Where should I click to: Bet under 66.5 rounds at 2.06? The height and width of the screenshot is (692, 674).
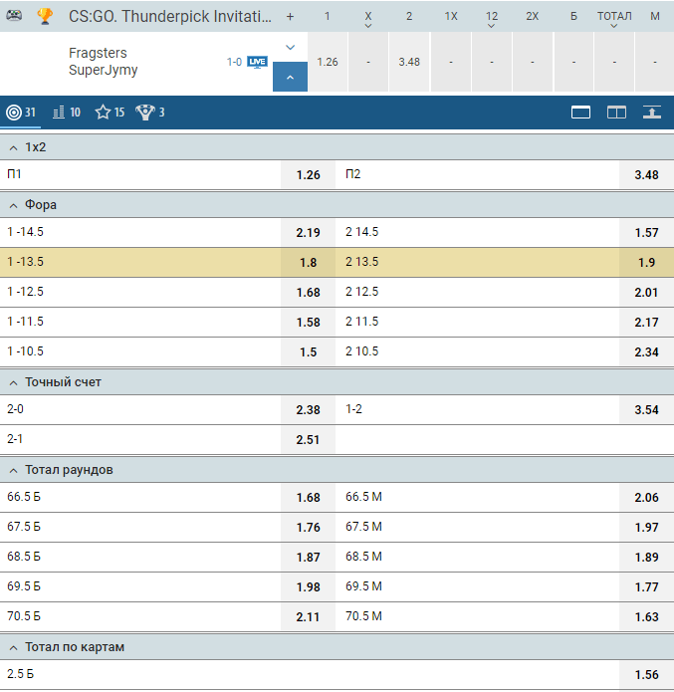click(x=646, y=498)
